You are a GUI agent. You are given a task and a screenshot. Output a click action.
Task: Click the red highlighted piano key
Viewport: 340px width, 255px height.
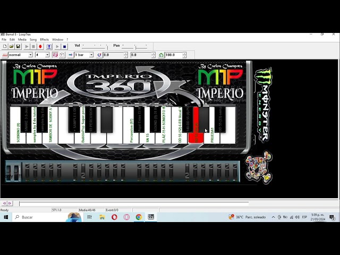[196, 138]
